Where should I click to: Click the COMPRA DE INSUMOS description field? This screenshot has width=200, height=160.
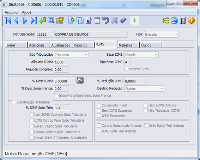point(91,35)
